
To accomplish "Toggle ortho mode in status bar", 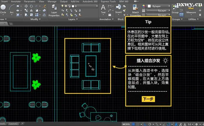I will 145,124.
